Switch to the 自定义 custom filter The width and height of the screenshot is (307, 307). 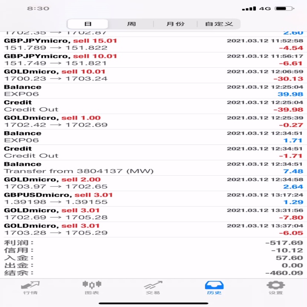[x=219, y=24]
